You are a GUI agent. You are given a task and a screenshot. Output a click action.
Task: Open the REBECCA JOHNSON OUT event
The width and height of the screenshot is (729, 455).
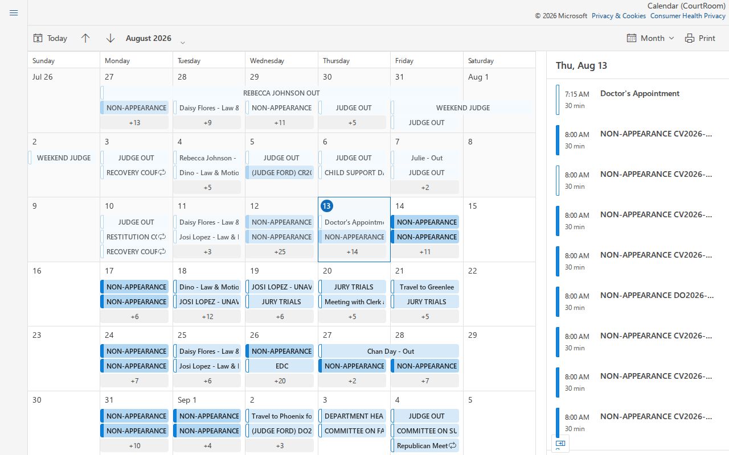280,93
